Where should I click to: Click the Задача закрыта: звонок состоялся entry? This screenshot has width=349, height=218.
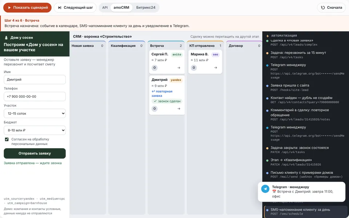305,150
